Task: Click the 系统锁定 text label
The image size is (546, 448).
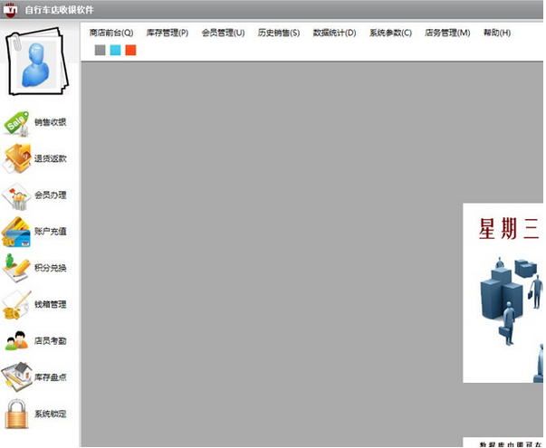Action: point(50,414)
